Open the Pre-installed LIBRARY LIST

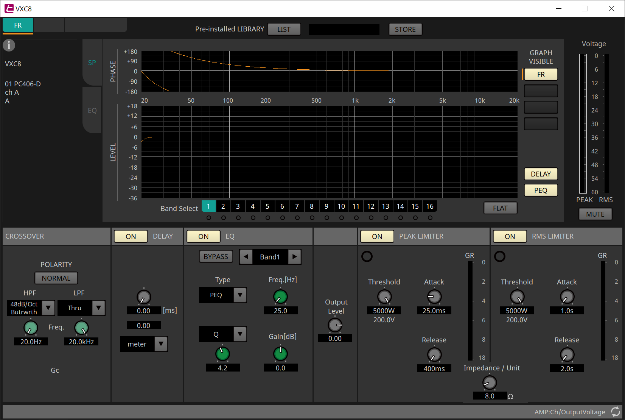pyautogui.click(x=284, y=29)
